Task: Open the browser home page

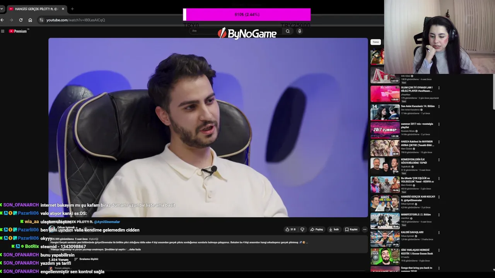Action: pos(30,20)
